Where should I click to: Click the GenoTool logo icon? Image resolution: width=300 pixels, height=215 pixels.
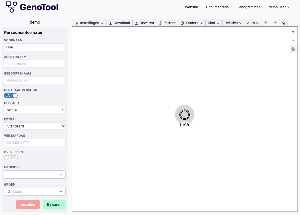coord(12,7)
